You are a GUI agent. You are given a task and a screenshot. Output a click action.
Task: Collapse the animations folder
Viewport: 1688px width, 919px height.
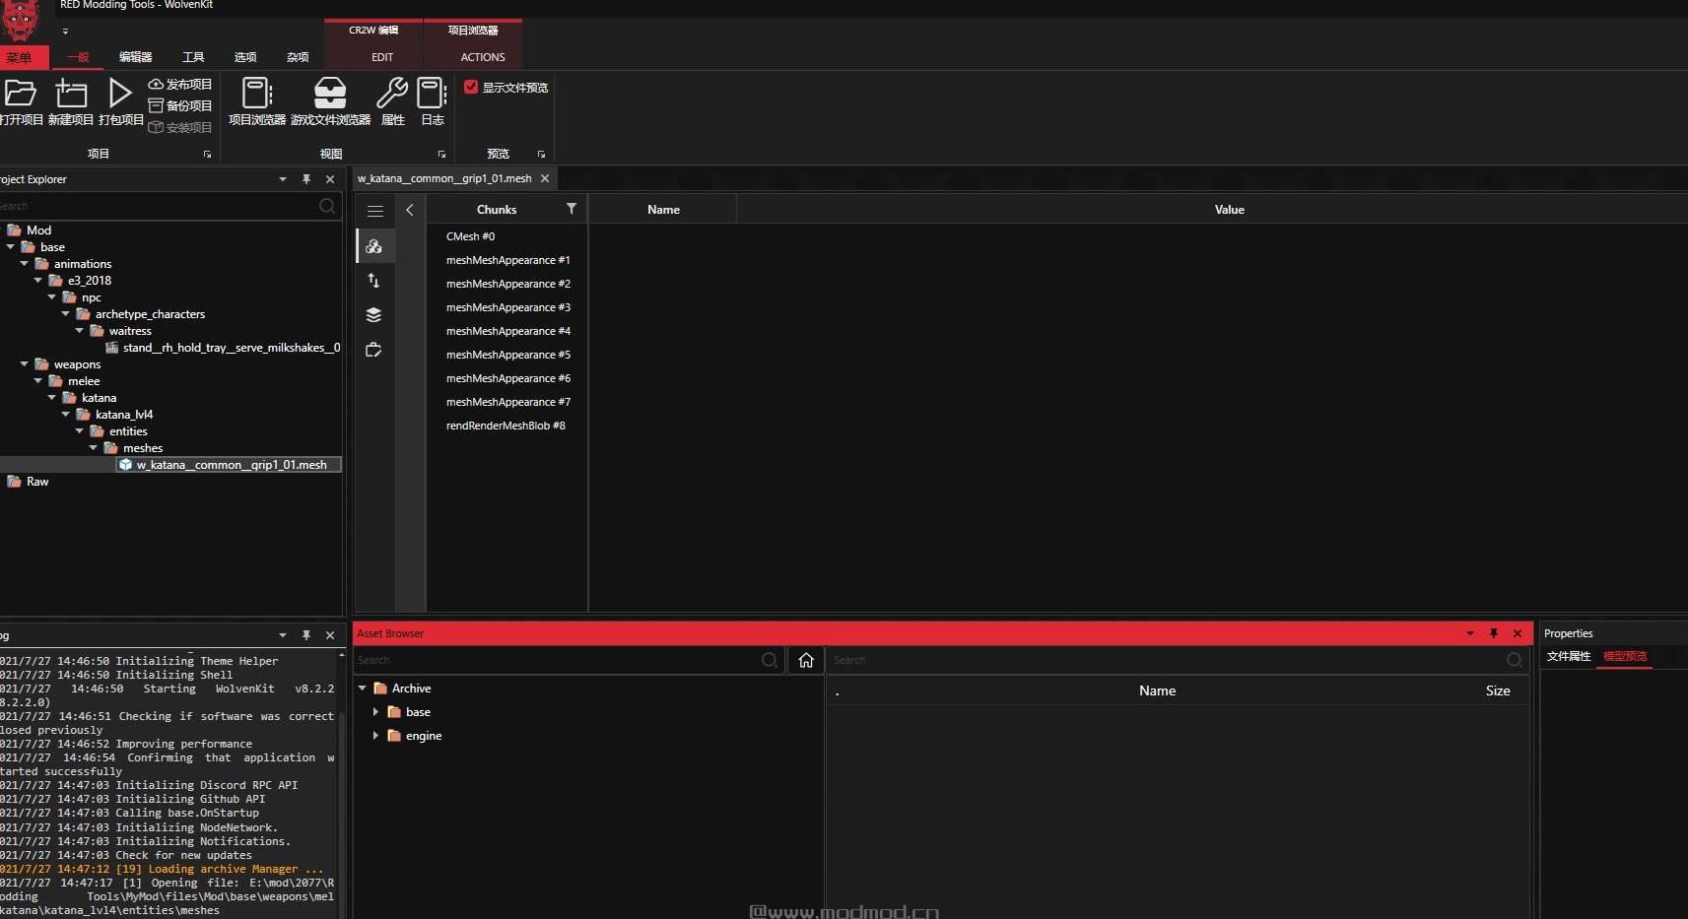(x=25, y=264)
